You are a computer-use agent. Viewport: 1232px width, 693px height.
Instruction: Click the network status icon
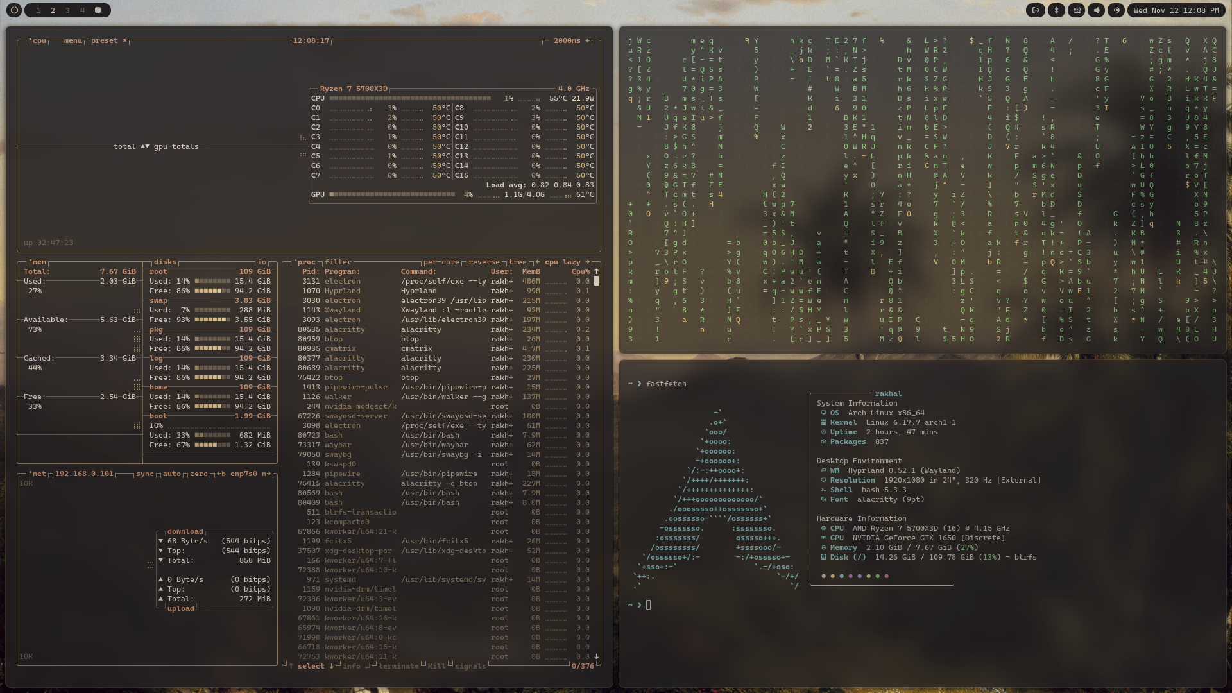click(1076, 10)
